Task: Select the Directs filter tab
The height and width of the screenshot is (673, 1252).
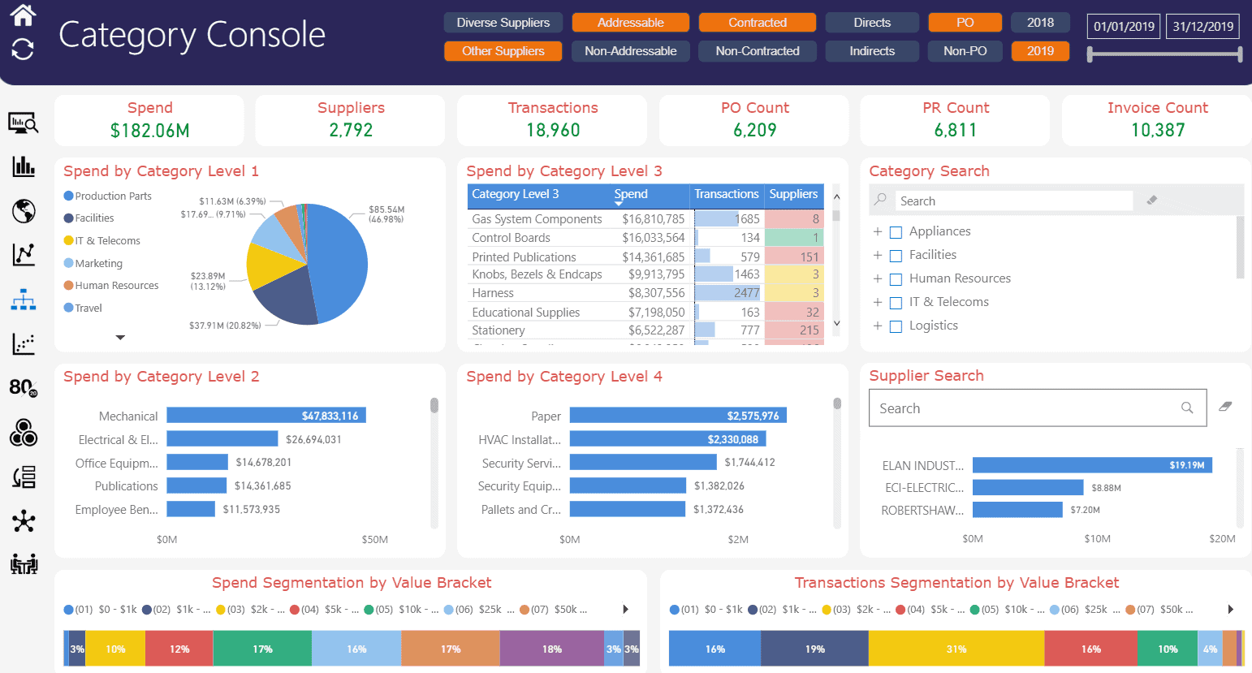Action: click(872, 22)
